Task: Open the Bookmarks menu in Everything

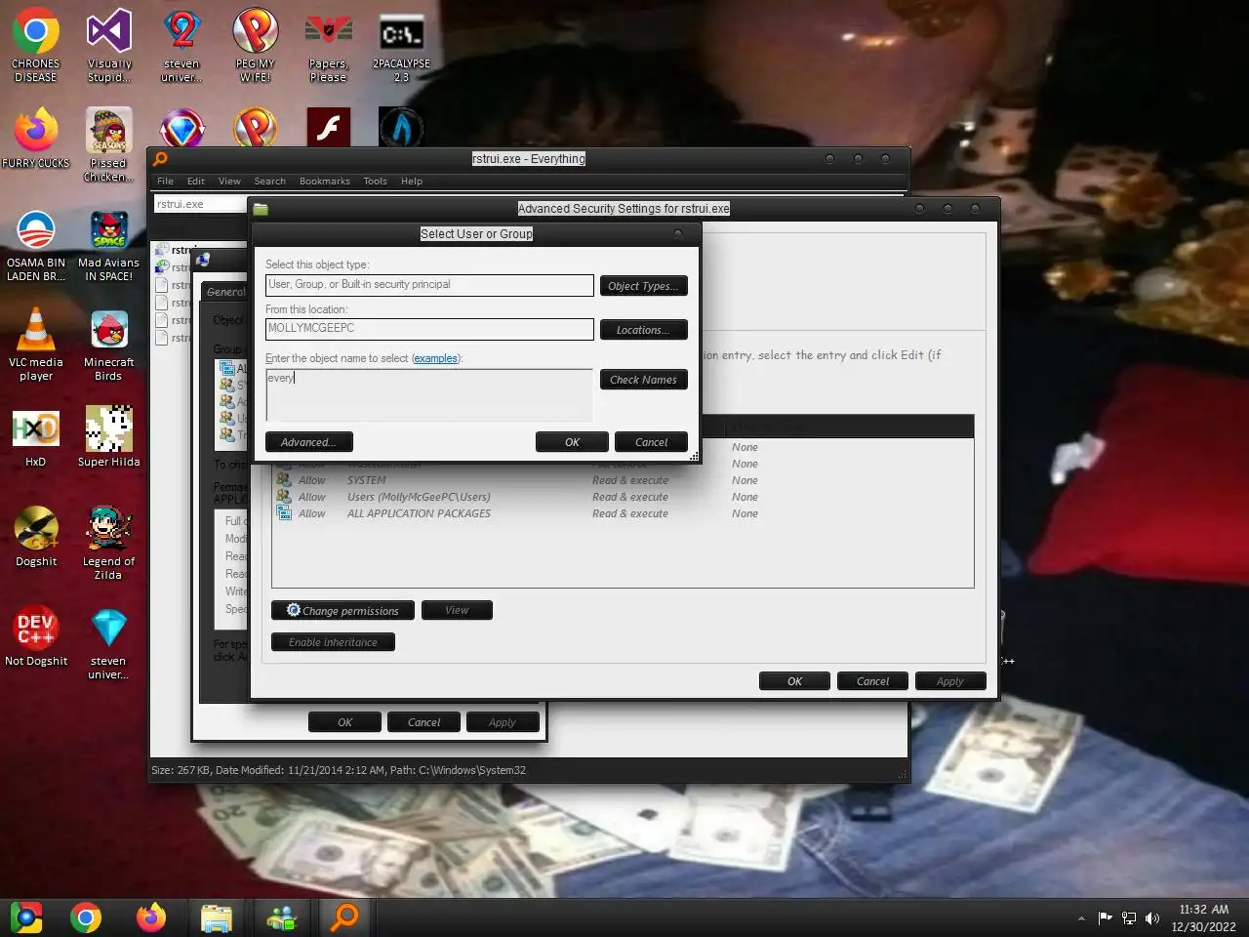Action: click(x=325, y=182)
